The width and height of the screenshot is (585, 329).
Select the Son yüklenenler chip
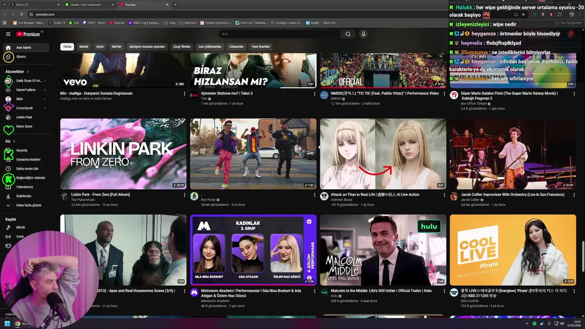[210, 47]
